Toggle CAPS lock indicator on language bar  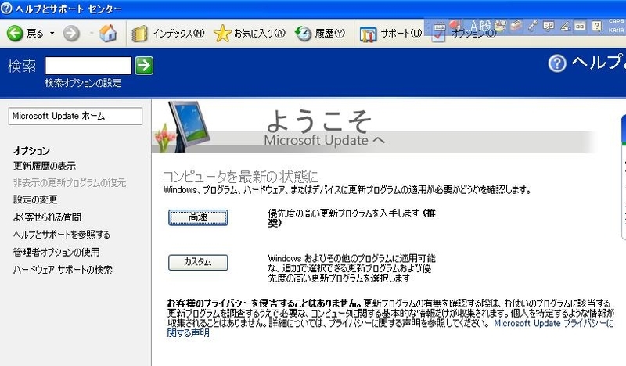(x=616, y=22)
